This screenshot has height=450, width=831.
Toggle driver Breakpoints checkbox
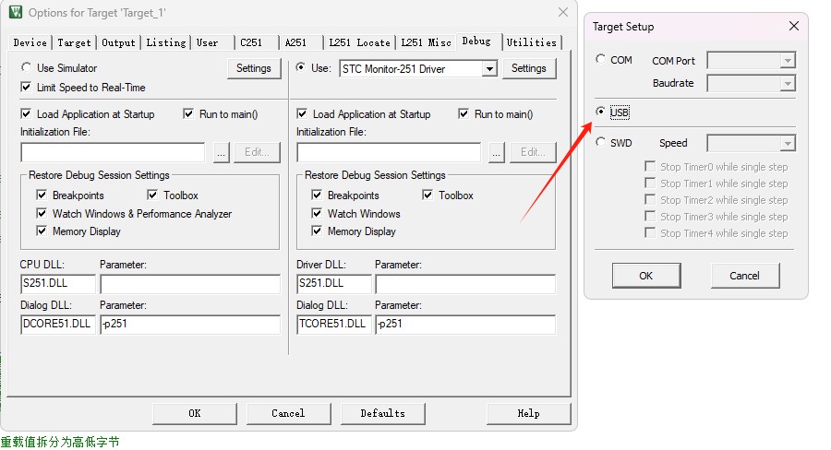click(317, 195)
